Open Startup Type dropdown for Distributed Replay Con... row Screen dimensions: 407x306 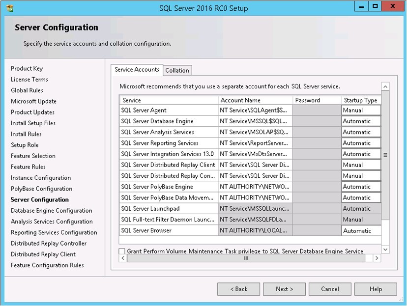361,176
